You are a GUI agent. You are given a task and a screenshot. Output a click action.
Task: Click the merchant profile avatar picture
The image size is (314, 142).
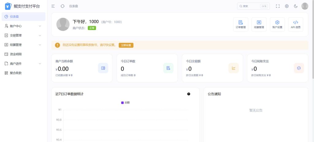(x=63, y=25)
